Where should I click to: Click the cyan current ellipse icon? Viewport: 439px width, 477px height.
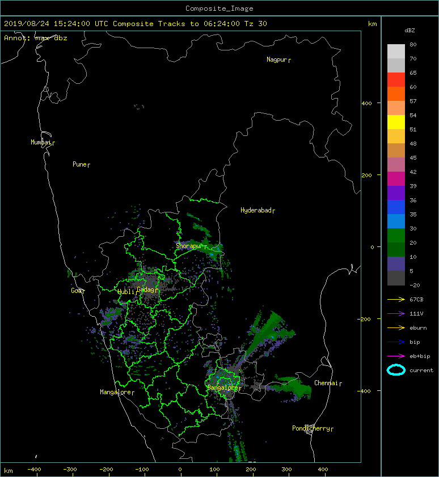pos(396,370)
